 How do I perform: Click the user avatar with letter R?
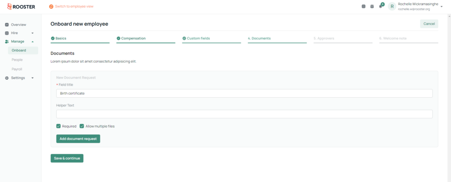(392, 6)
